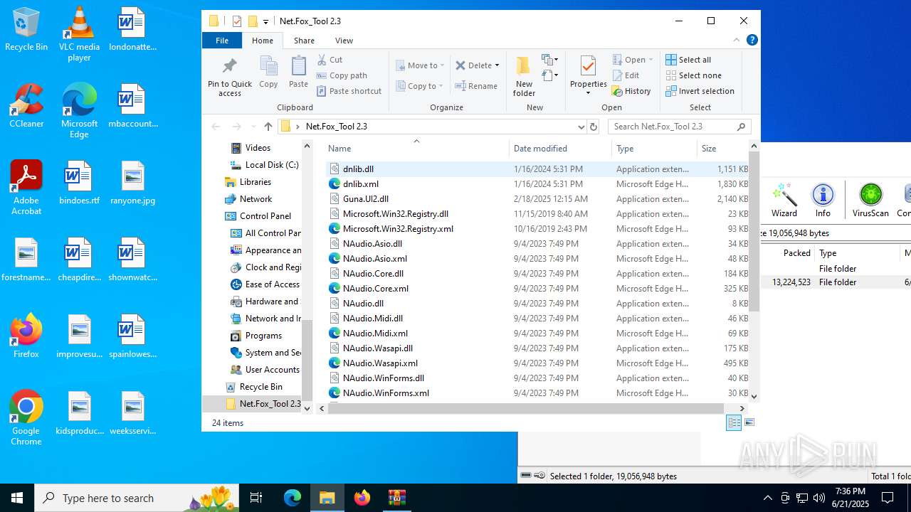911x512 pixels.
Task: Click Pin to Quick access icon
Action: click(x=229, y=77)
